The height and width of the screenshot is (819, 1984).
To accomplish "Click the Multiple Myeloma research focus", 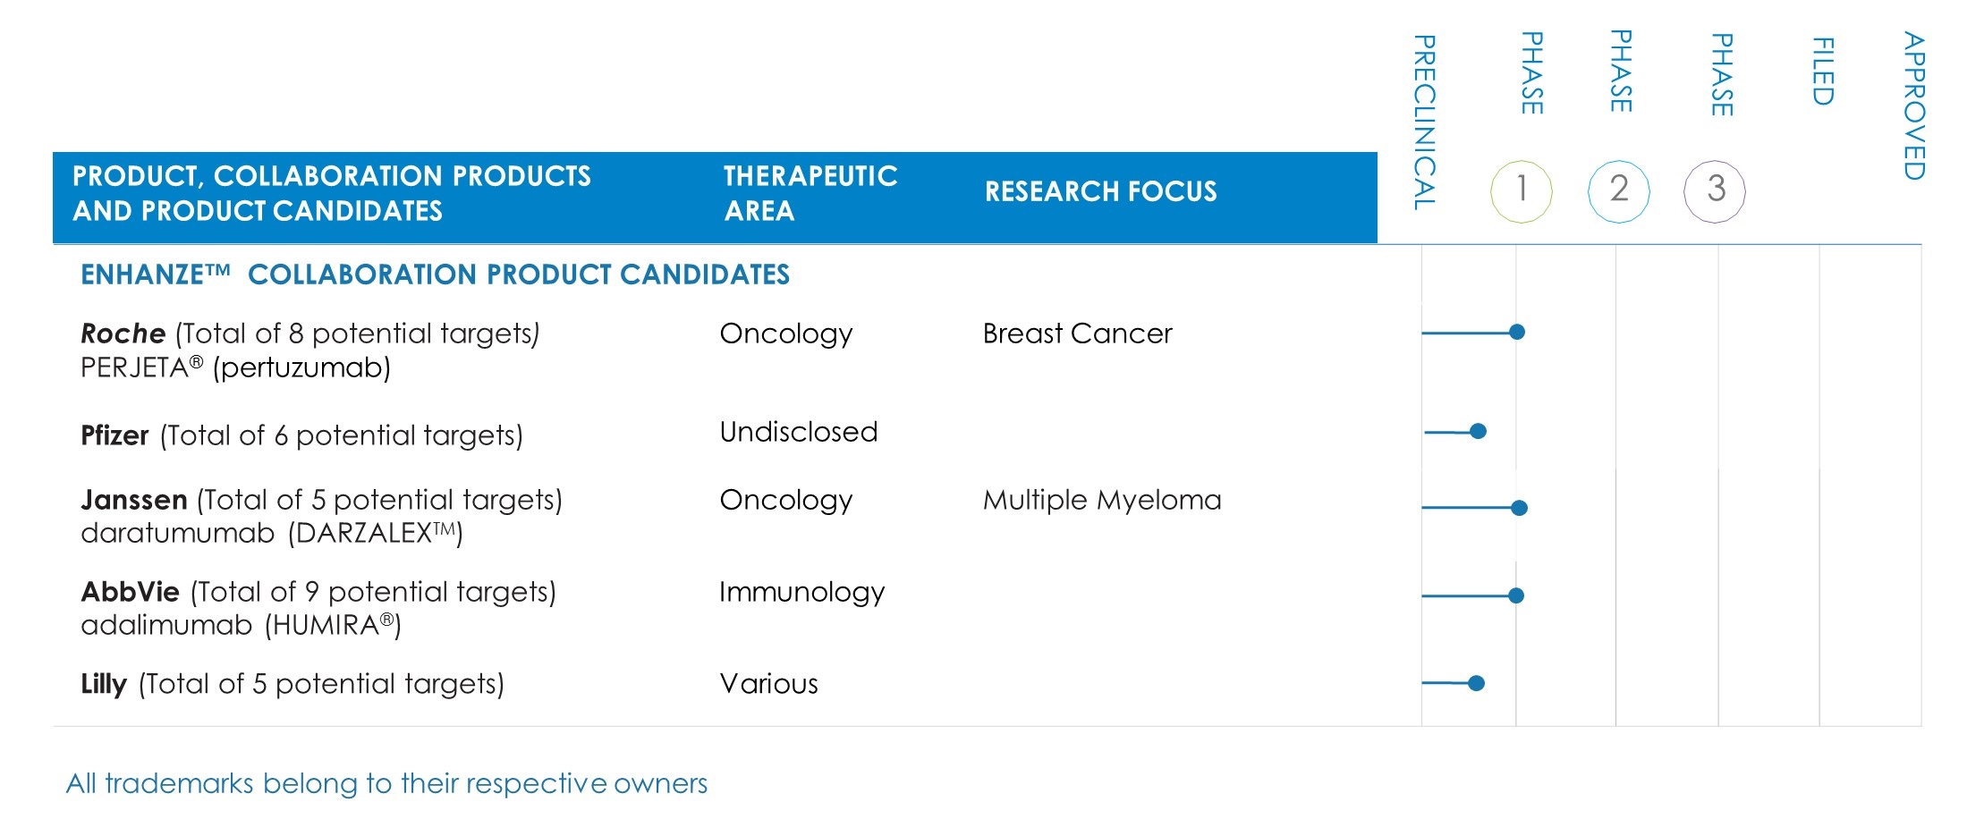I will click(x=1102, y=500).
